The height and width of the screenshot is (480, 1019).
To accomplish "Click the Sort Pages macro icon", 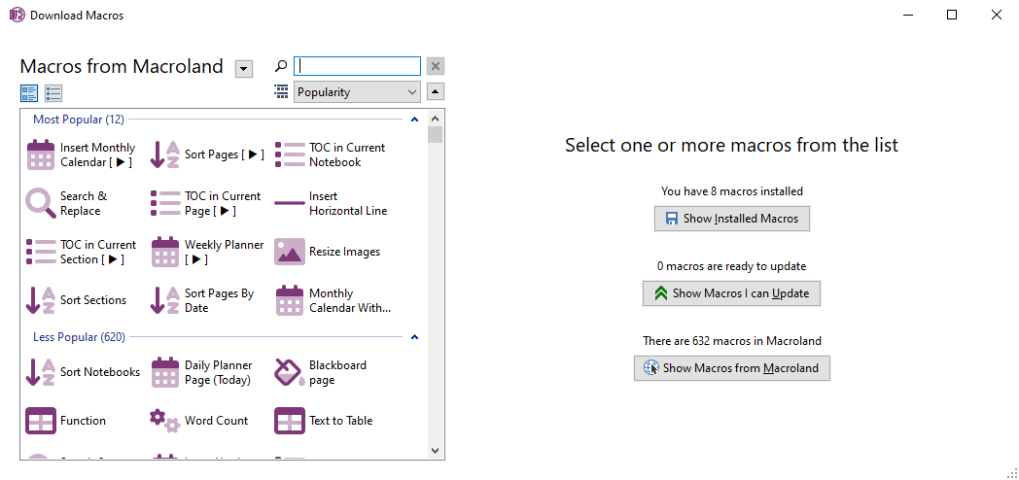I will click(165, 155).
